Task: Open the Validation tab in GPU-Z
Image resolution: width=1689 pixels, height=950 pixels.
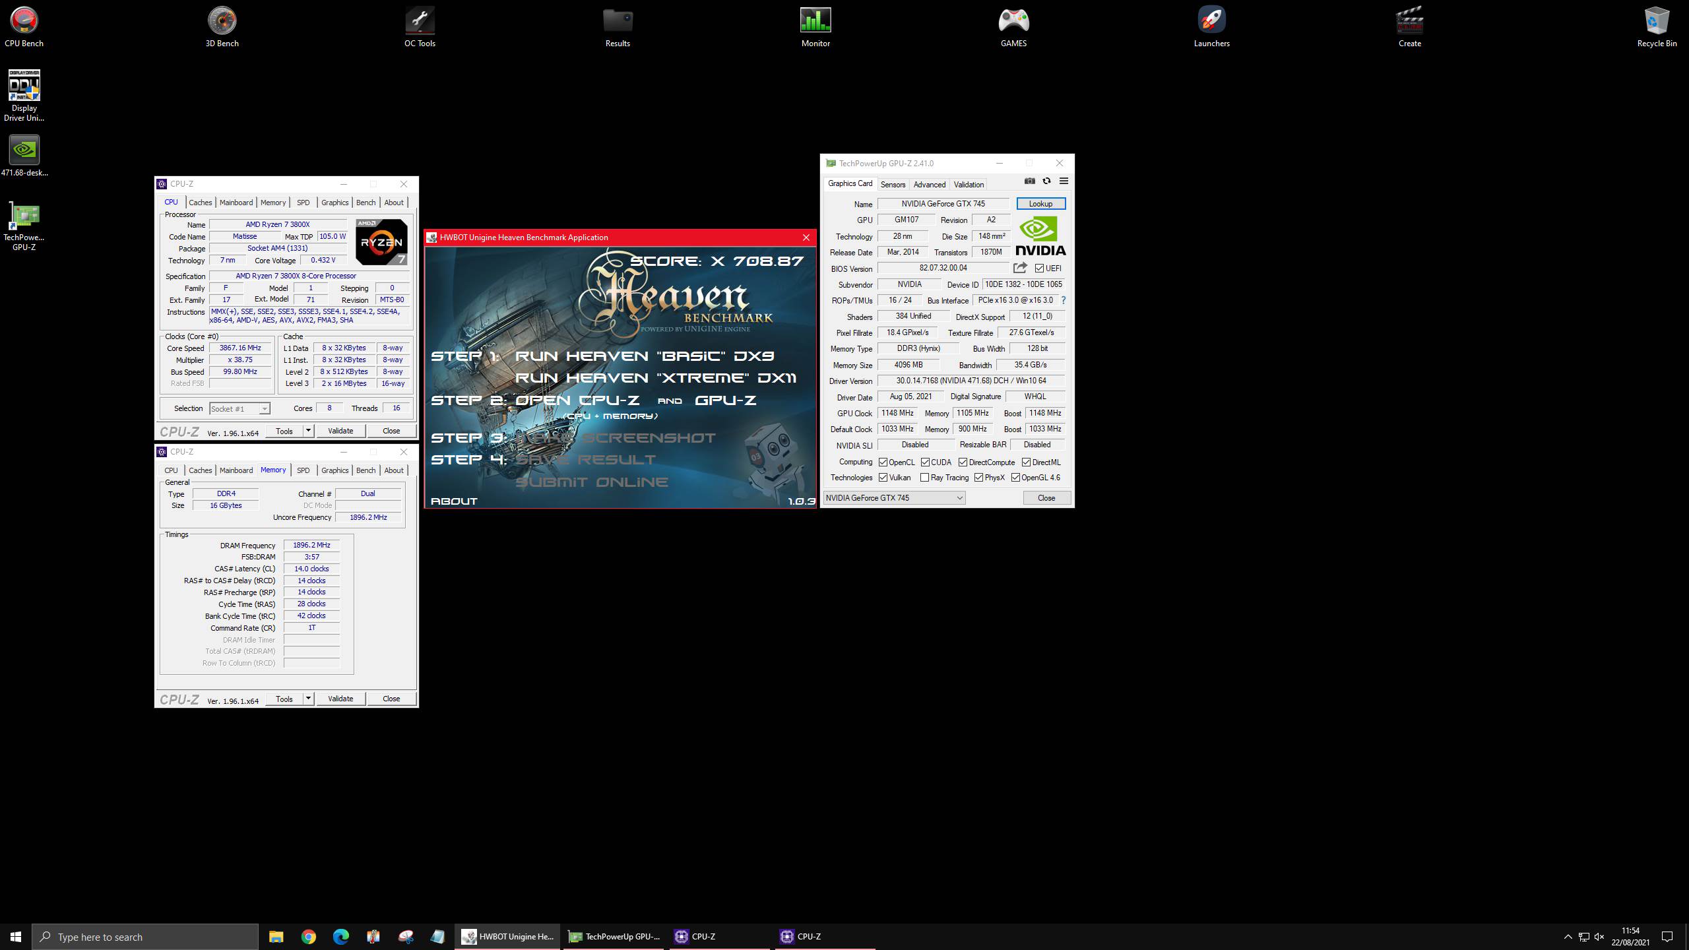Action: (969, 185)
